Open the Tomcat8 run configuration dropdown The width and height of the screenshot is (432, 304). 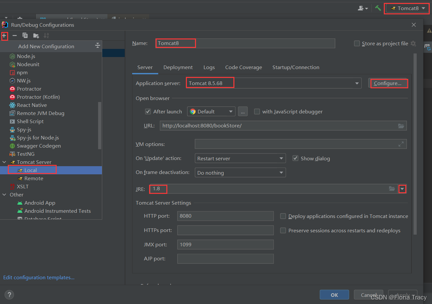(x=407, y=8)
